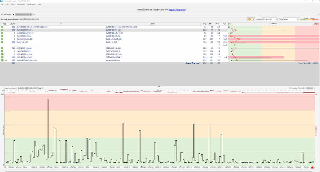Click the 273 ms latency scale maximum label
Screen dimensions: 320x172
[316, 24]
